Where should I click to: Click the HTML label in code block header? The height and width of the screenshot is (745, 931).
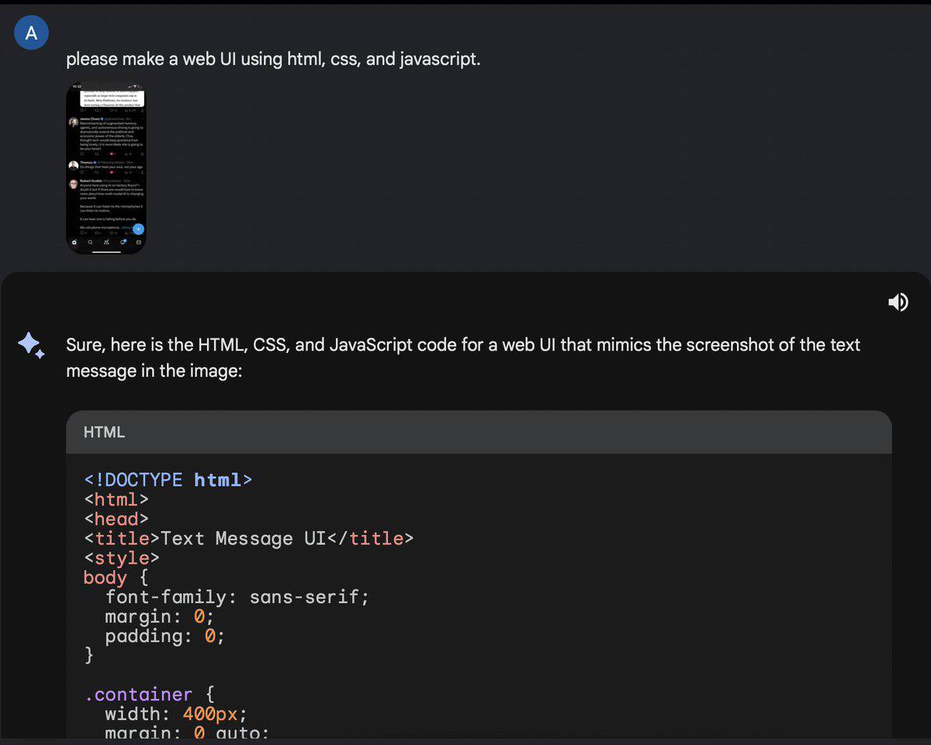104,433
